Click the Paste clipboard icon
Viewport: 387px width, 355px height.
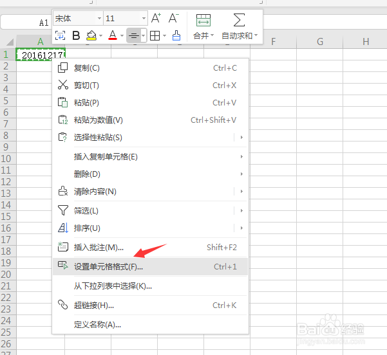62,102
